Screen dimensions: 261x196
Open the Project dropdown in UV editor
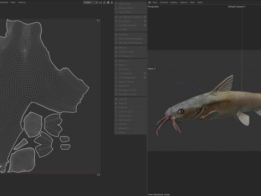point(91,2)
